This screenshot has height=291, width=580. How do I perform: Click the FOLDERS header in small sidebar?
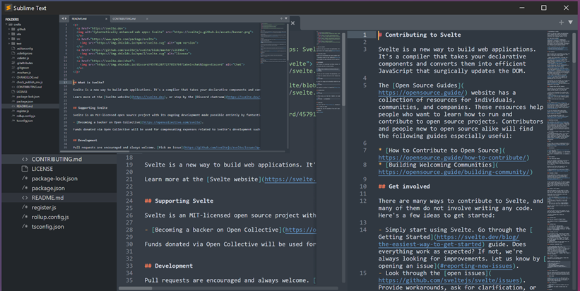tap(12, 19)
